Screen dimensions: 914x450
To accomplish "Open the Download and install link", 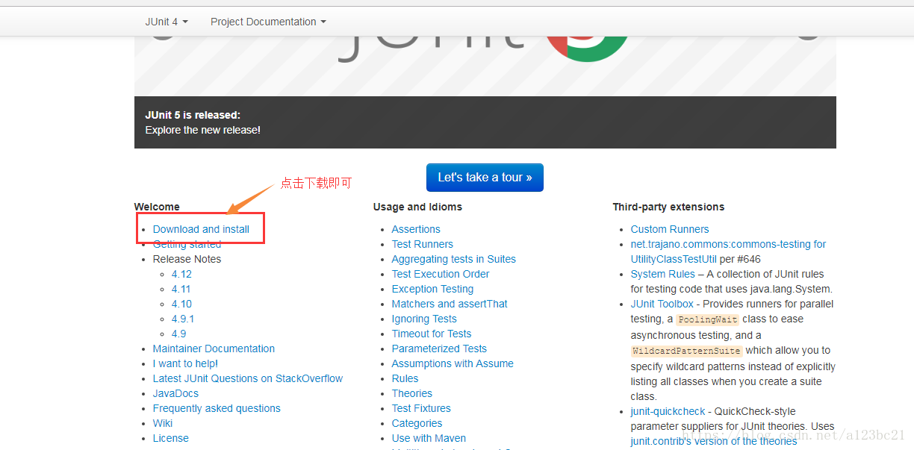I will coord(201,229).
